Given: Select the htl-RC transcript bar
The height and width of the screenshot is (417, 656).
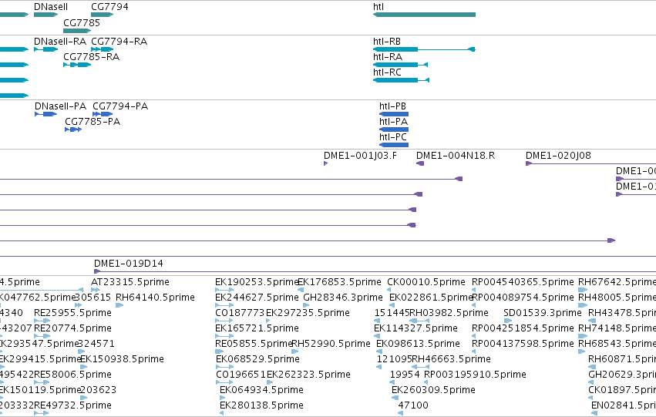Looking at the screenshot, I should (x=401, y=80).
